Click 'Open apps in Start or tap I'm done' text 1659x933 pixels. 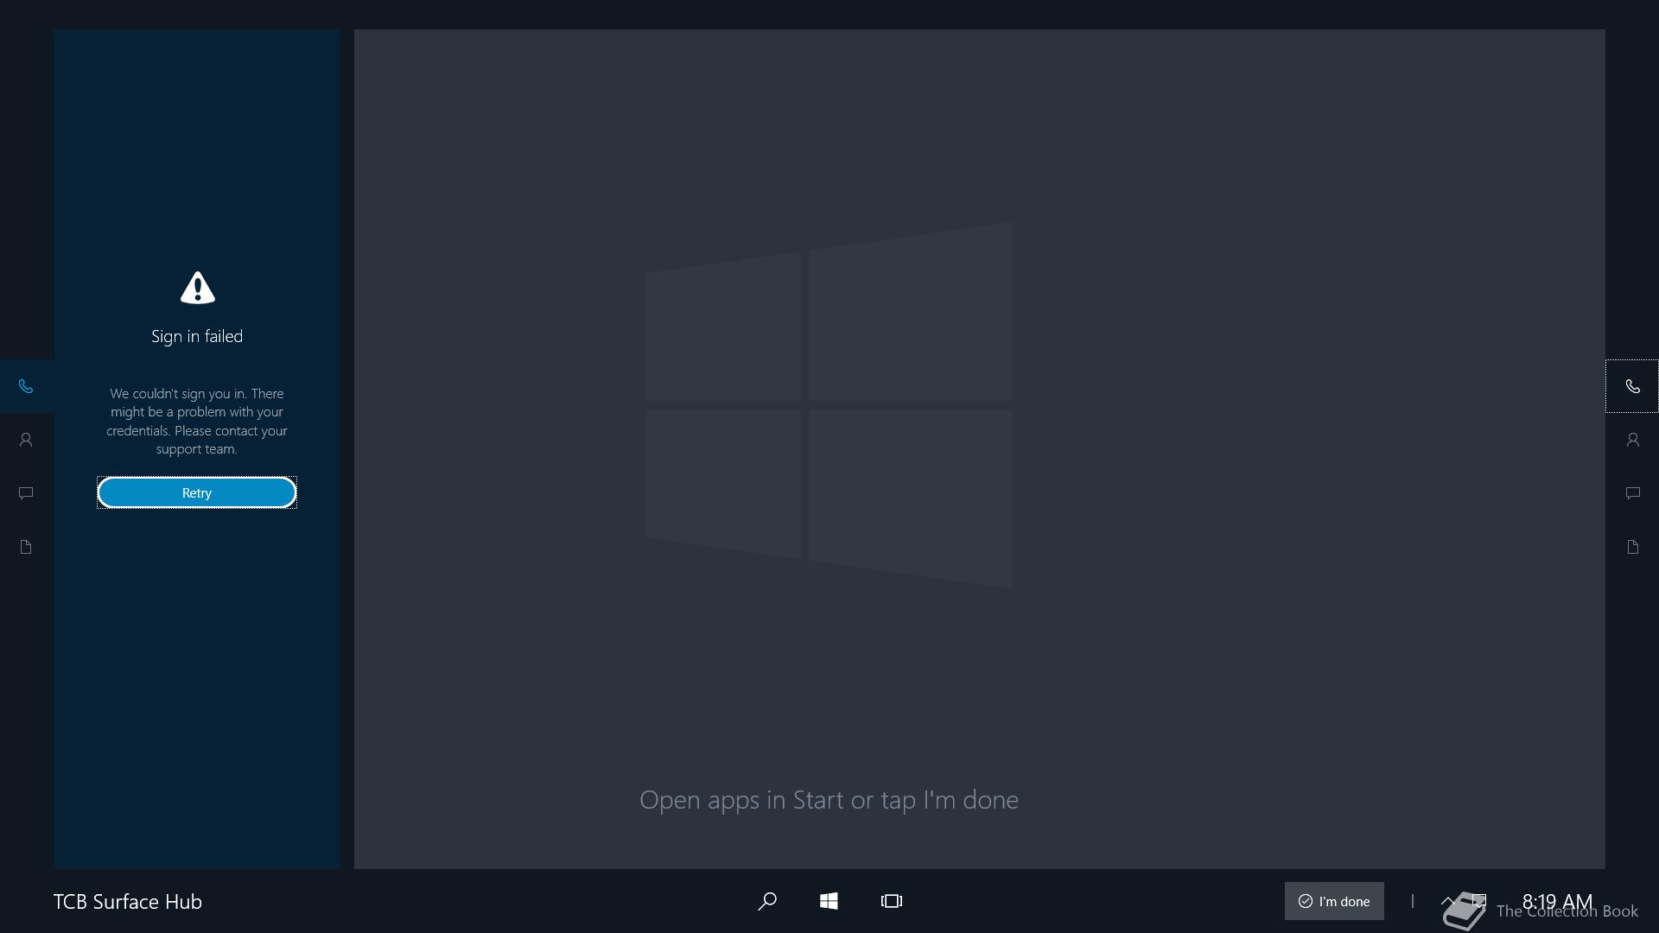tap(829, 800)
